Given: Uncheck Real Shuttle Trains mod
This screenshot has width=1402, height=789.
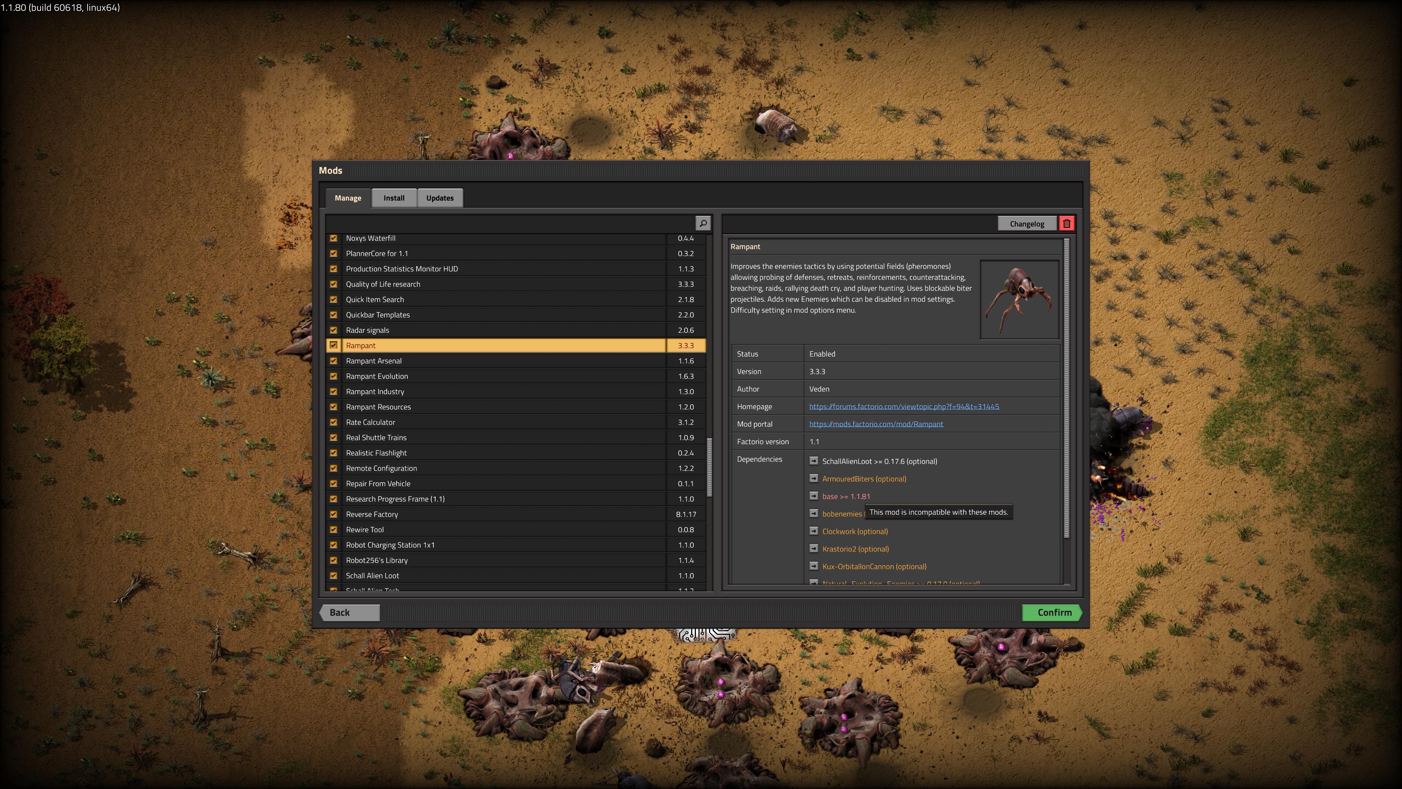Looking at the screenshot, I should pyautogui.click(x=334, y=437).
